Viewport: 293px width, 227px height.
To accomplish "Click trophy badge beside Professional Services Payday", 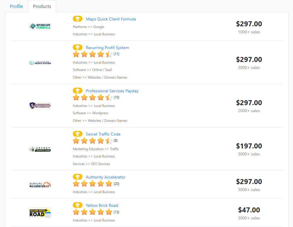I will coord(77,91).
